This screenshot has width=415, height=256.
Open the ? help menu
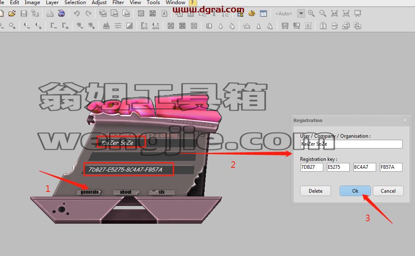[x=193, y=2]
